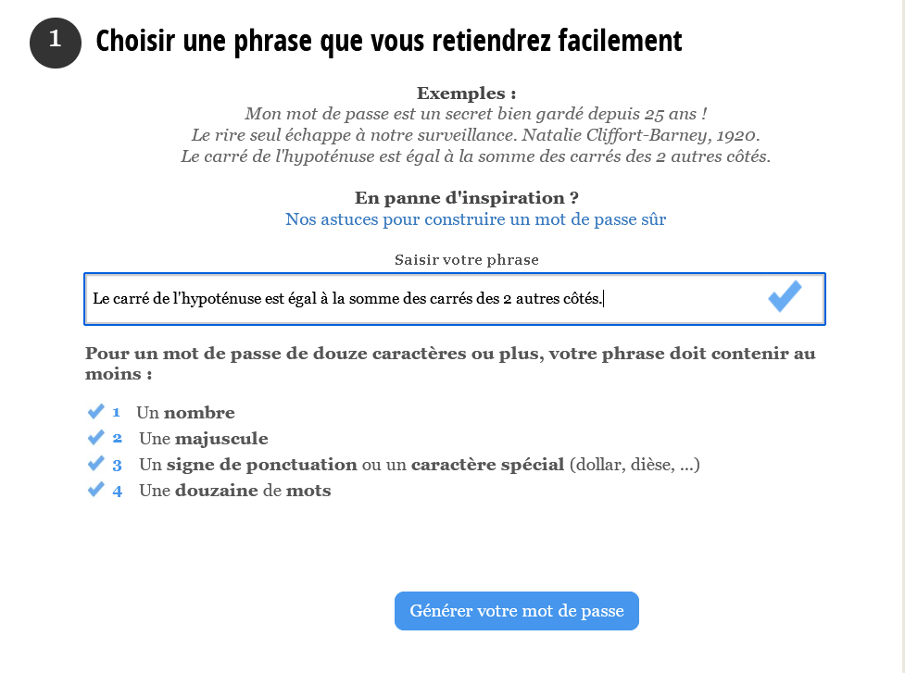Click the 'Le rire seul échappe' example sentence
Image resolution: width=905 pixels, height=673 pixels.
coord(475,135)
